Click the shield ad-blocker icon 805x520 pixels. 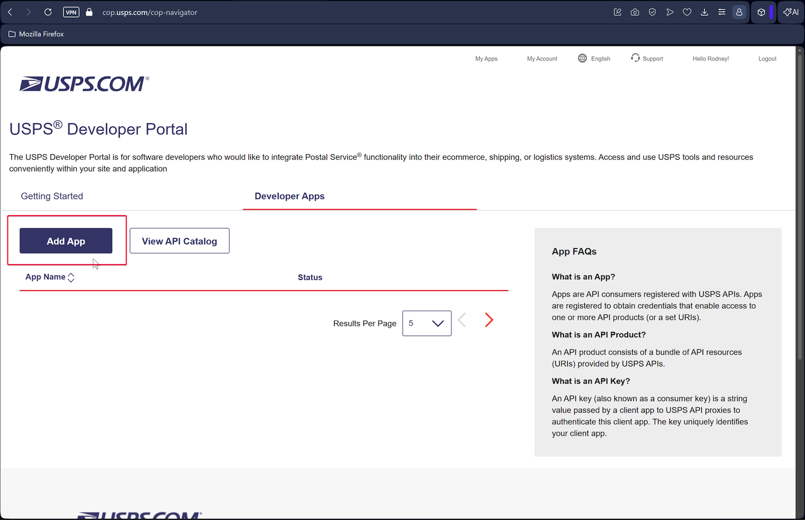click(x=653, y=12)
